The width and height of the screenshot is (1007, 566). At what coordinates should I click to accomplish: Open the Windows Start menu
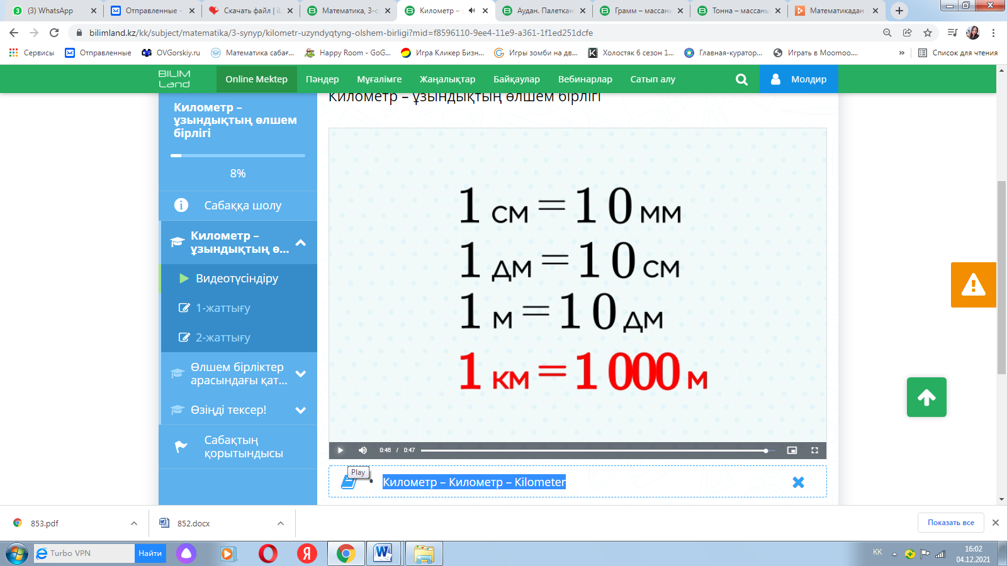[x=17, y=553]
